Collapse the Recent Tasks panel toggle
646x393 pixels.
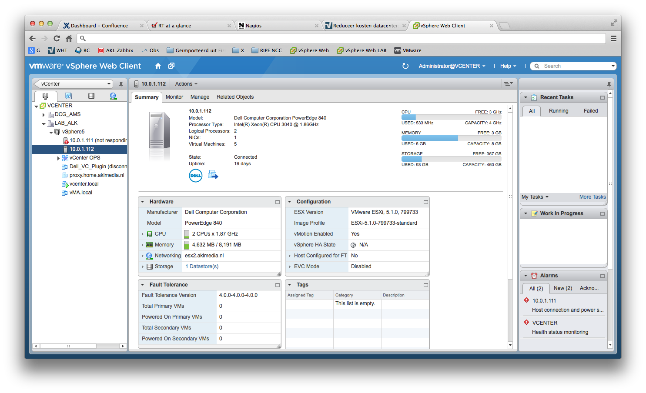coord(526,97)
